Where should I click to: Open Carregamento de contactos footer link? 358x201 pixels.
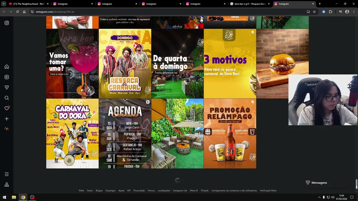pyautogui.click(x=234, y=191)
